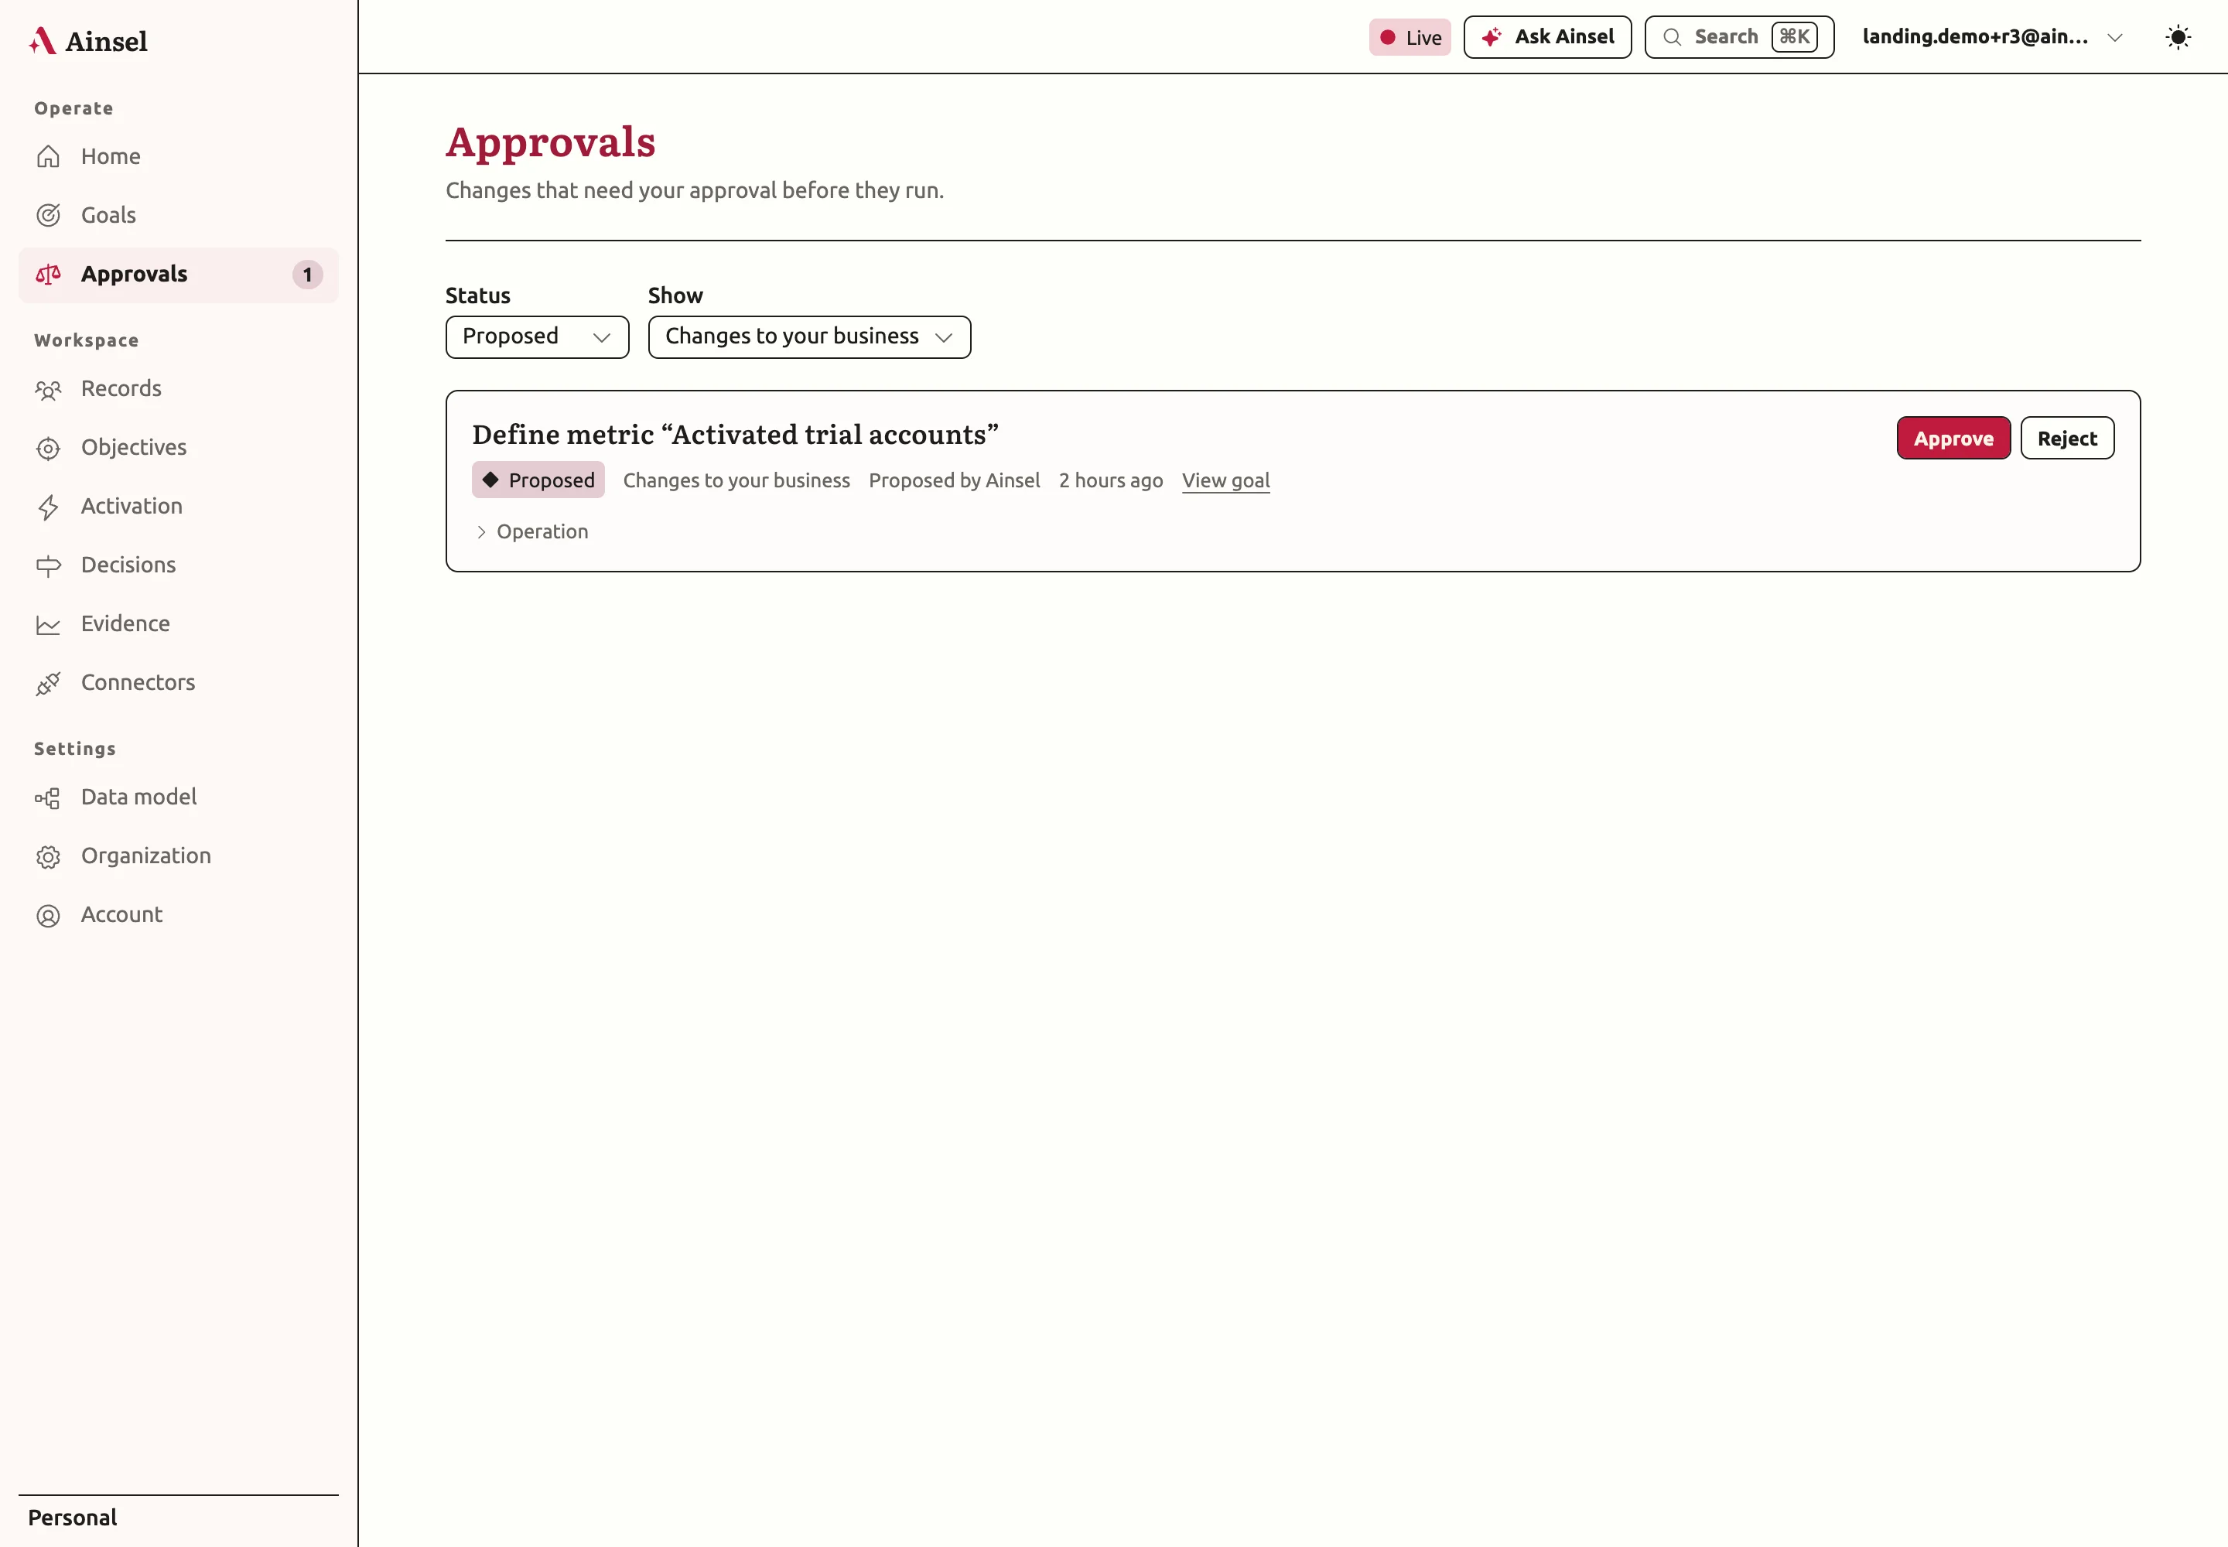This screenshot has height=1547, width=2228.
Task: Click the '2 hours ago' timestamp
Action: pyautogui.click(x=1111, y=481)
